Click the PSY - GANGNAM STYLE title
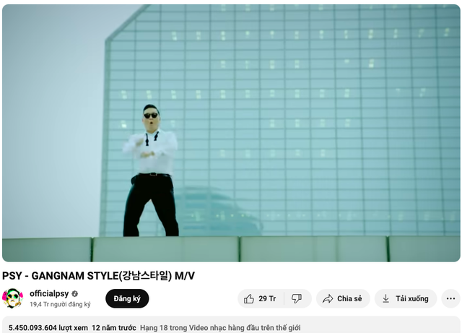 [x=98, y=276]
